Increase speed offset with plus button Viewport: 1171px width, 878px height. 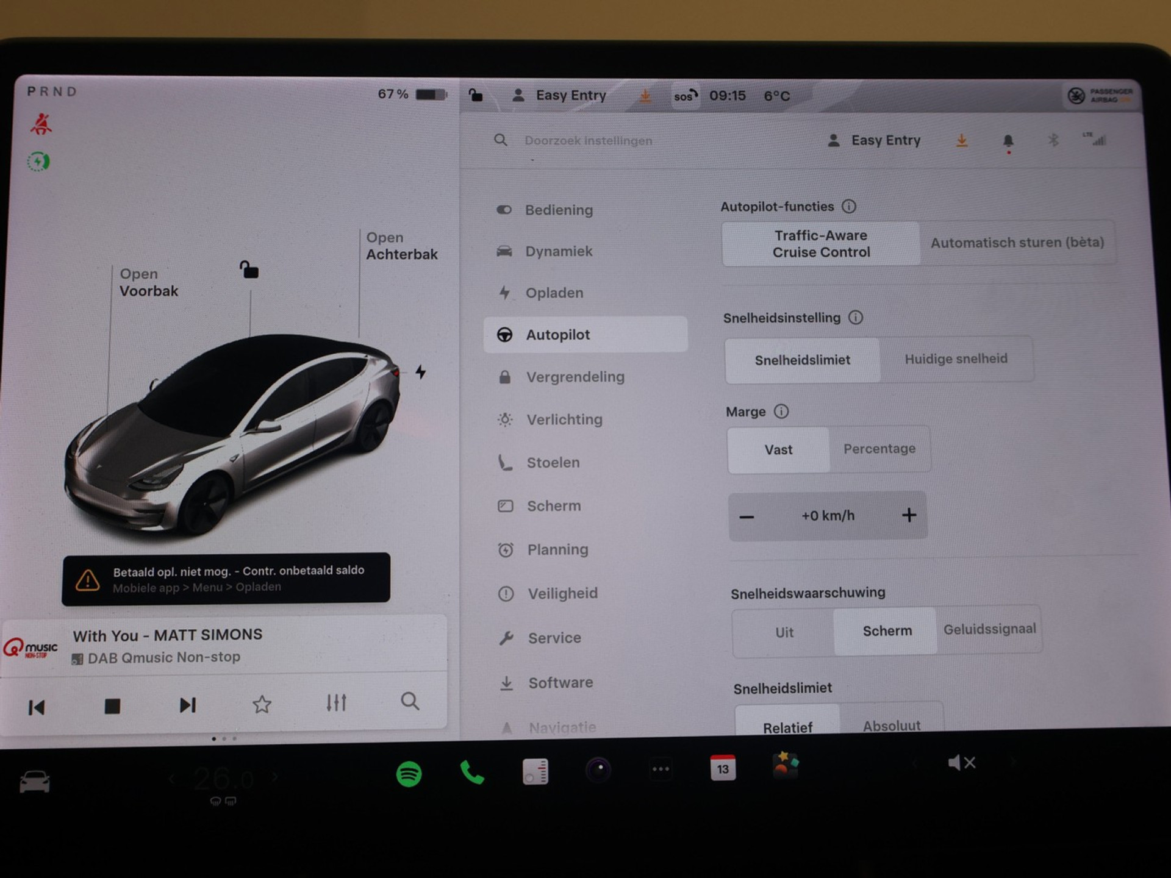909,515
